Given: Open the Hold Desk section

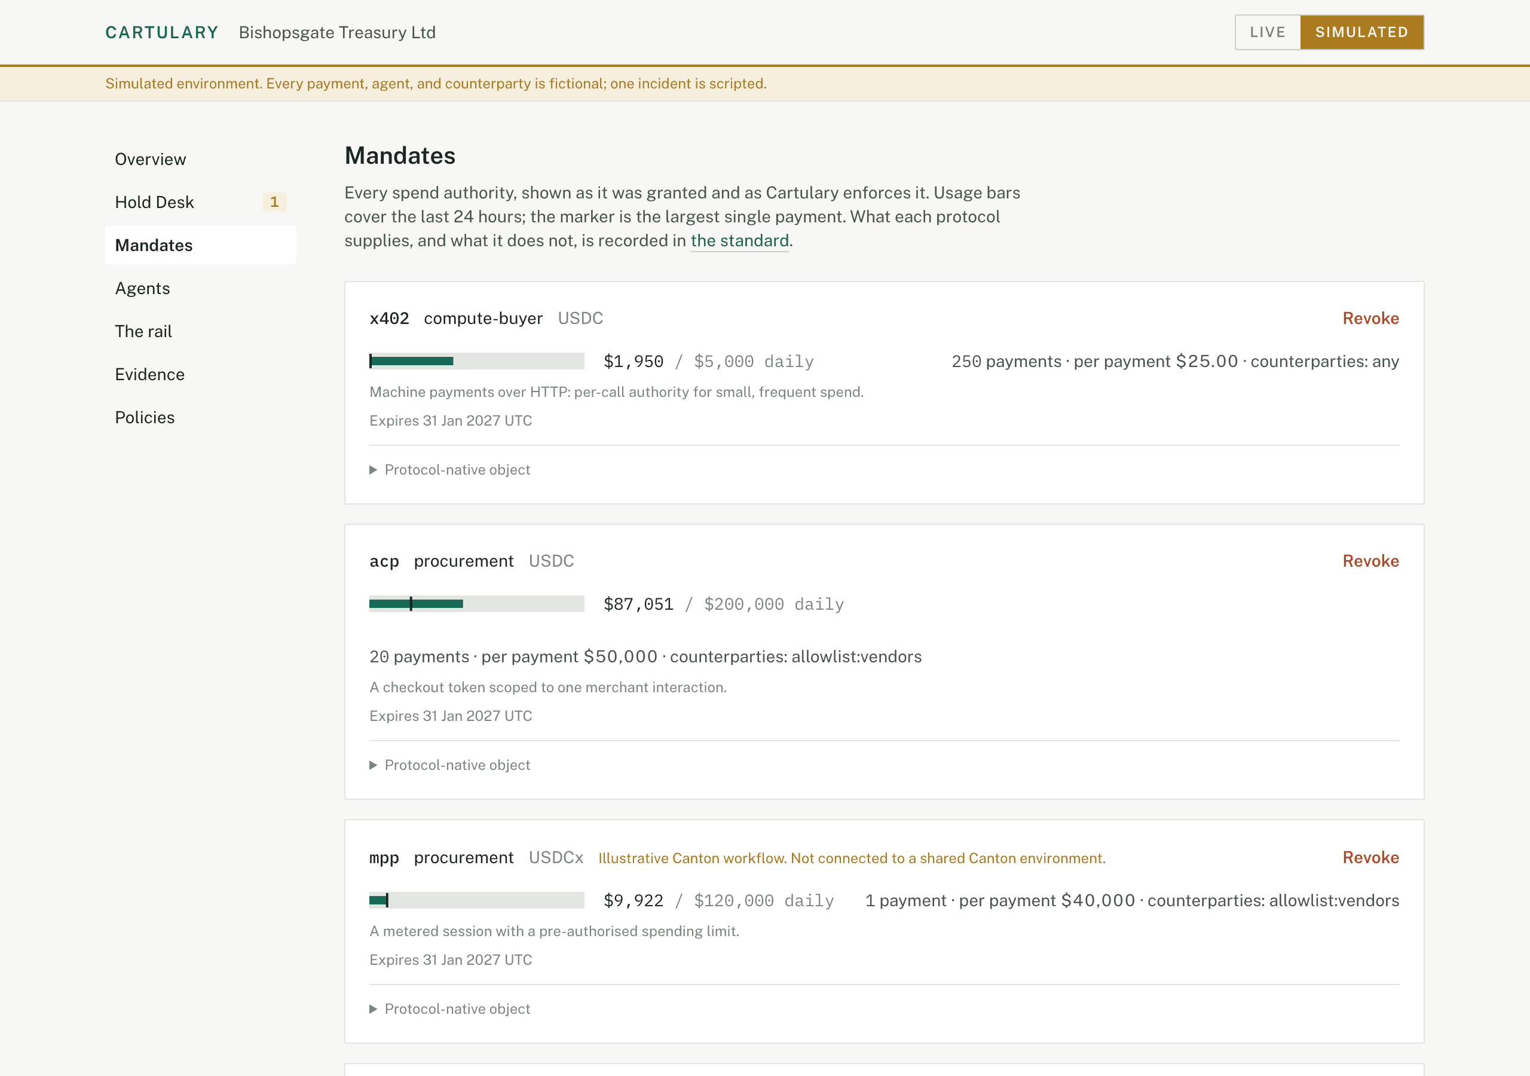Looking at the screenshot, I should click(x=201, y=202).
